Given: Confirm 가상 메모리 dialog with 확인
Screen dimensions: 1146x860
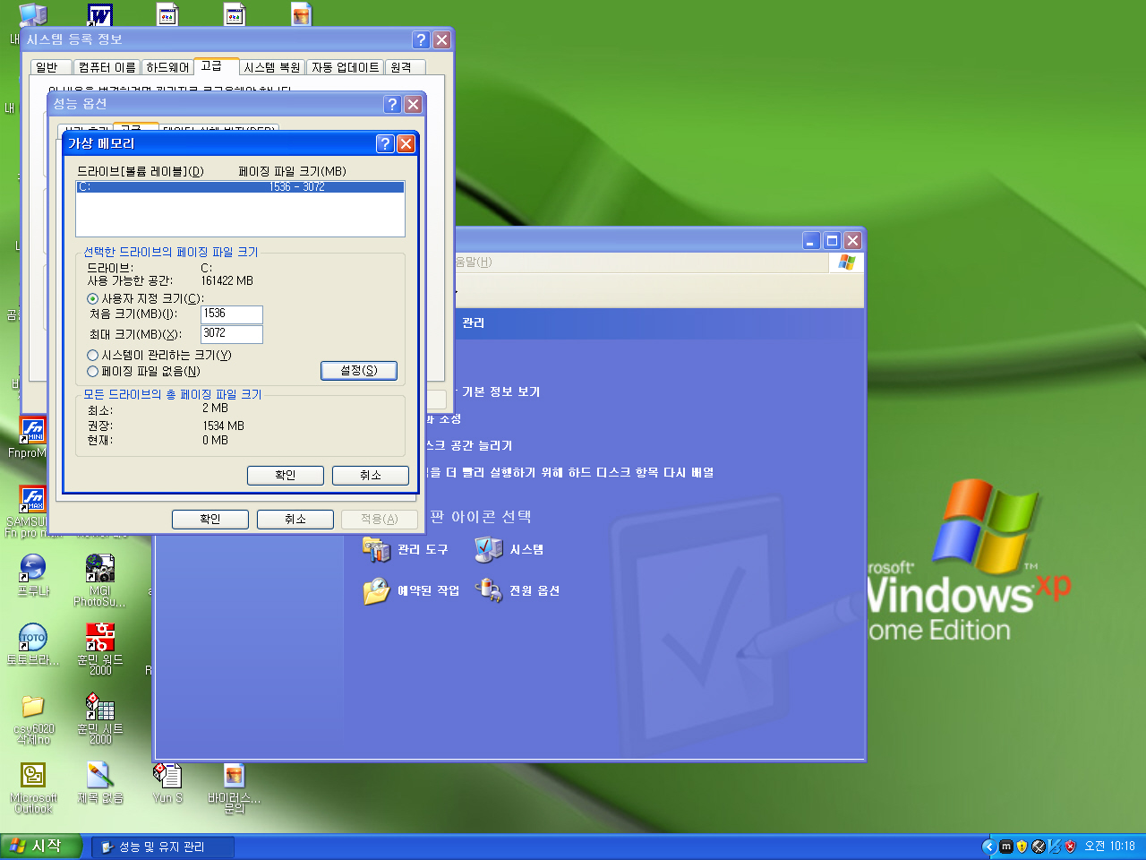Looking at the screenshot, I should click(x=286, y=476).
